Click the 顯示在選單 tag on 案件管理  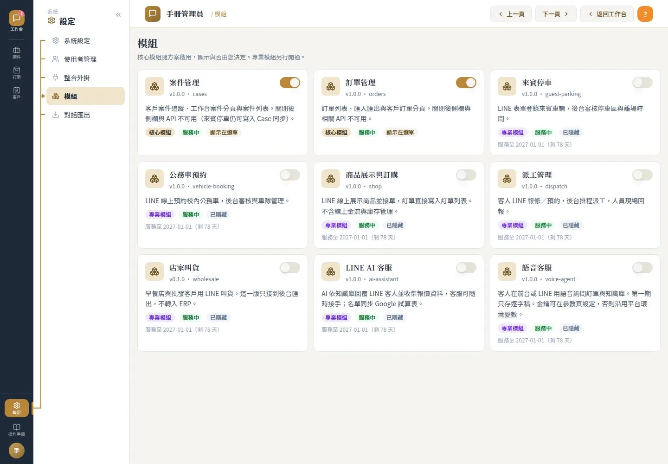tap(224, 133)
